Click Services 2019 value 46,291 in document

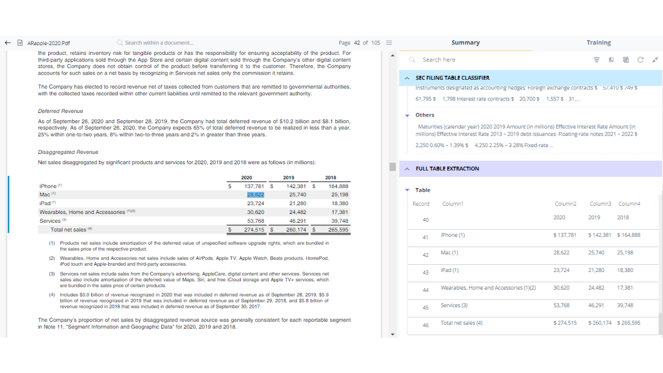click(297, 221)
